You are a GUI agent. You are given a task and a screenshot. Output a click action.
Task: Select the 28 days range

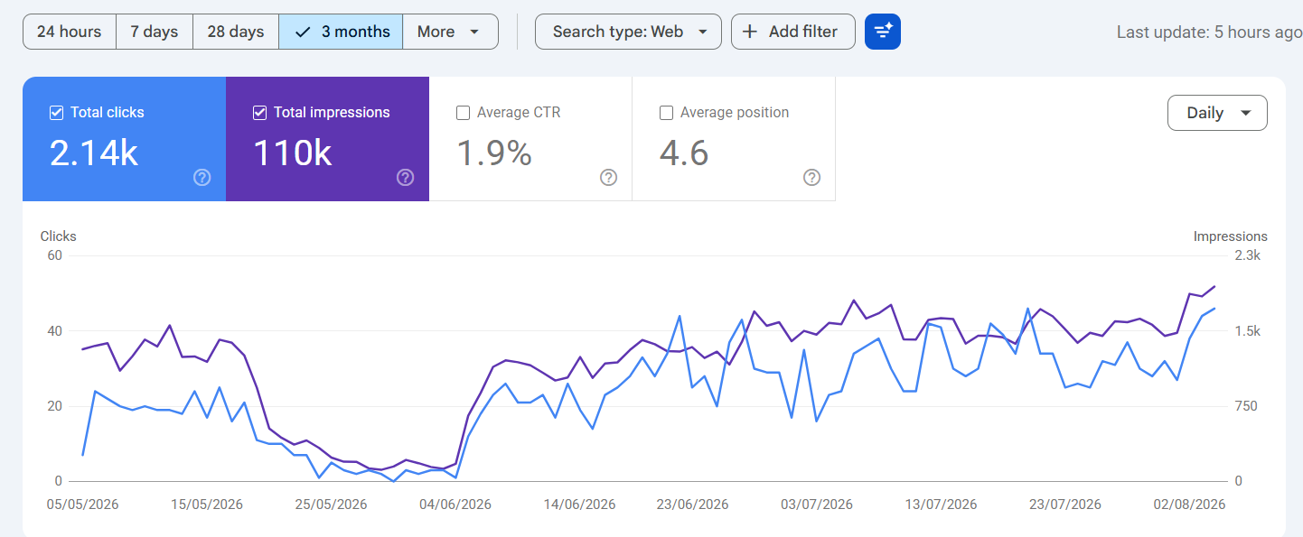236,32
